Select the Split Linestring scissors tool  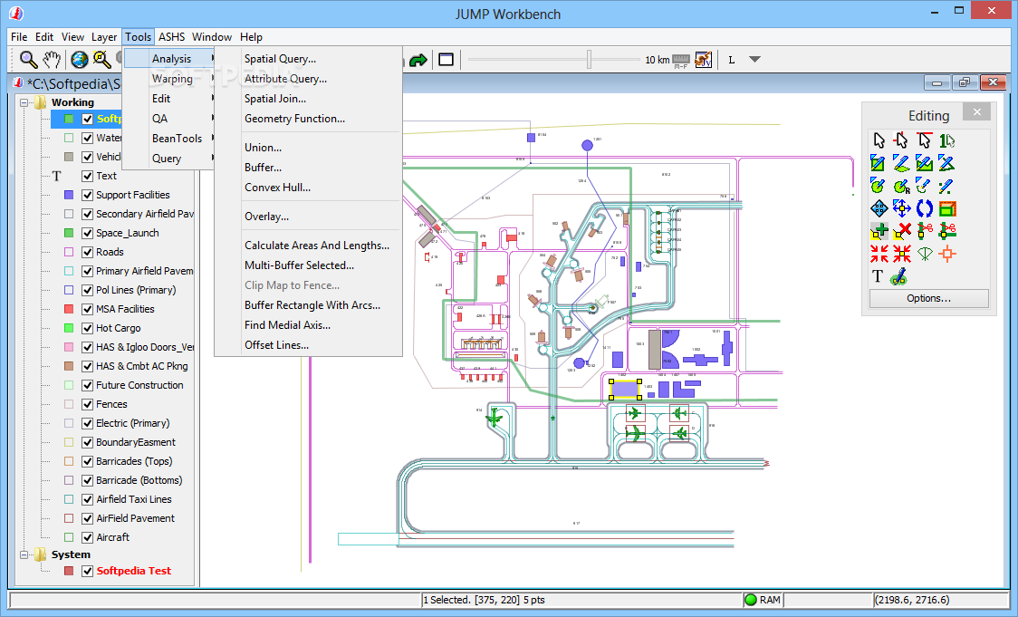point(924,231)
